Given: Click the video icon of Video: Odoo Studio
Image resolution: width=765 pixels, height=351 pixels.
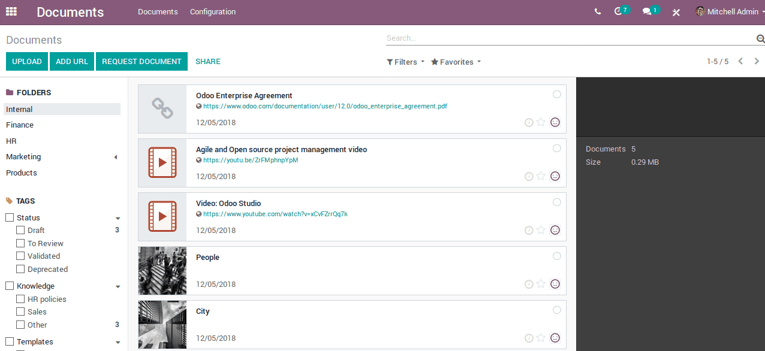Looking at the screenshot, I should [x=162, y=216].
